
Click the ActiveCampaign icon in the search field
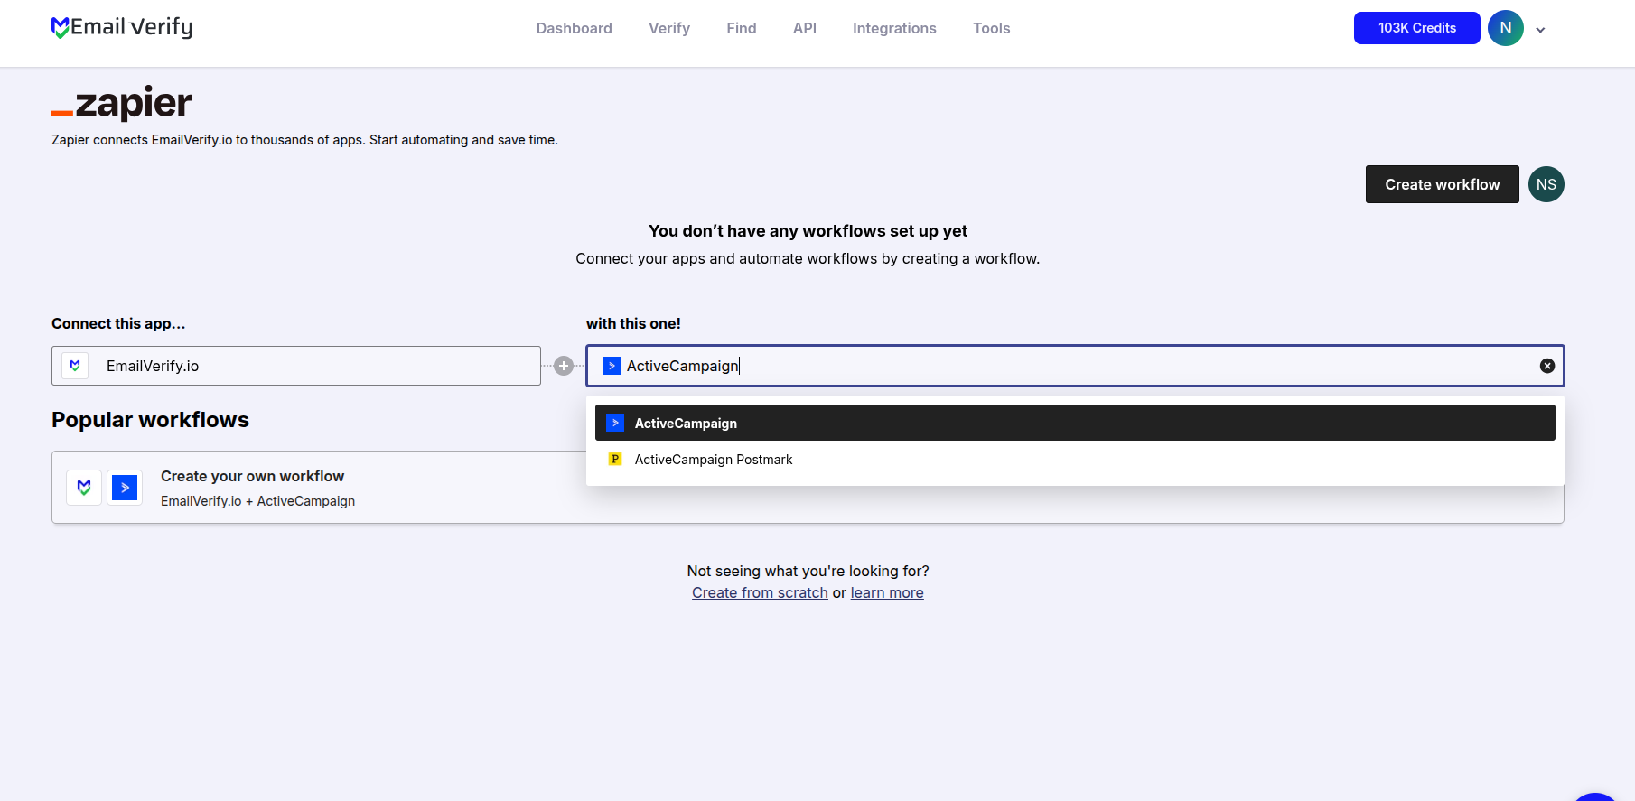point(612,366)
